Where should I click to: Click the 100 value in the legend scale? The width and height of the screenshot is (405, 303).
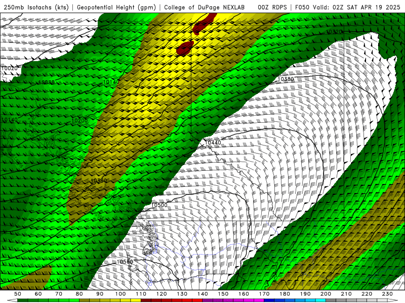pos(120,294)
